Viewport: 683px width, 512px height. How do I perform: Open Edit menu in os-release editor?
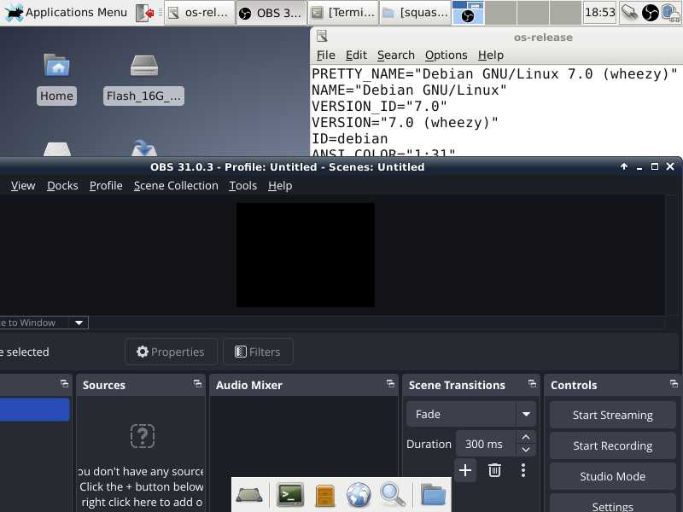(x=356, y=55)
